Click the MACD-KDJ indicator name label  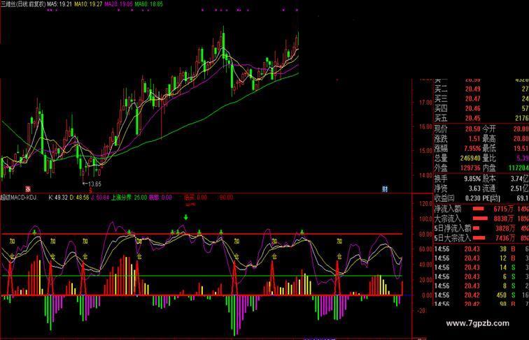pos(19,198)
